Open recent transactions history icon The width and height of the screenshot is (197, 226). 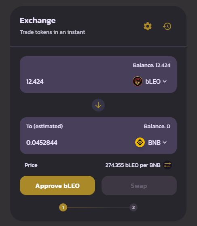click(167, 26)
